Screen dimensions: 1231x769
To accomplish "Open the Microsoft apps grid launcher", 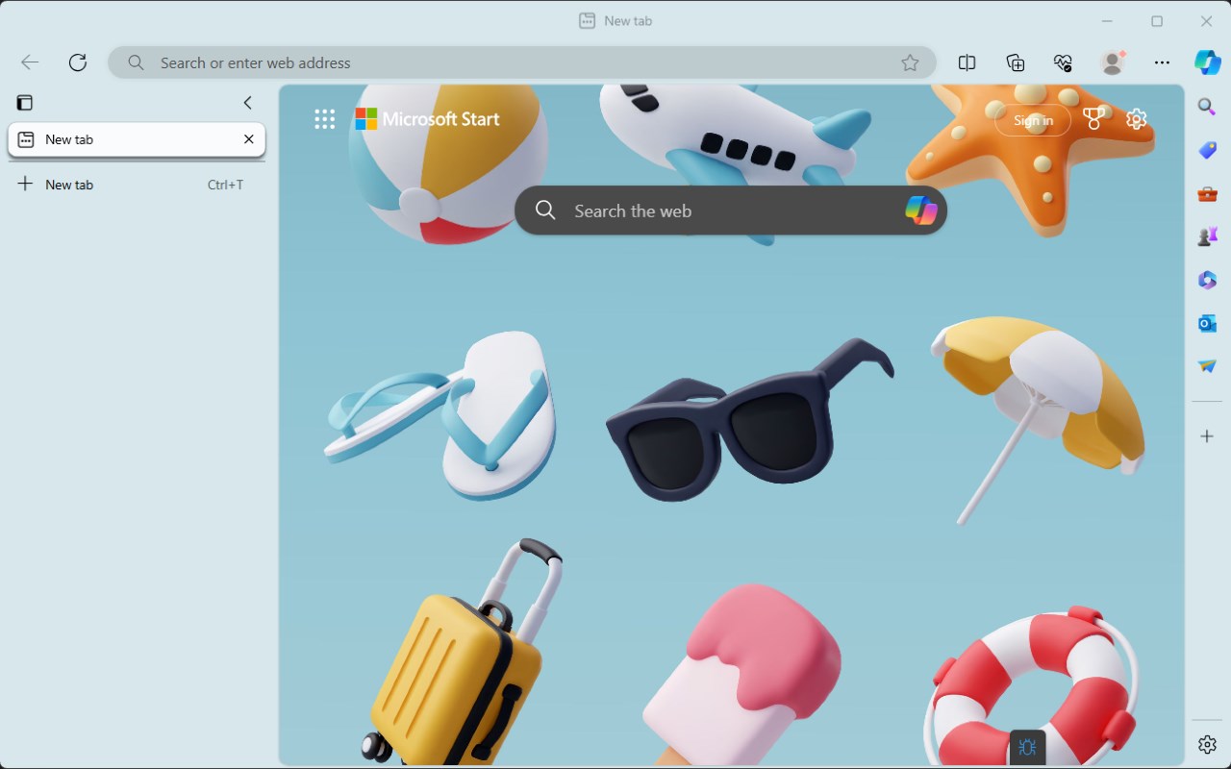I will [325, 119].
